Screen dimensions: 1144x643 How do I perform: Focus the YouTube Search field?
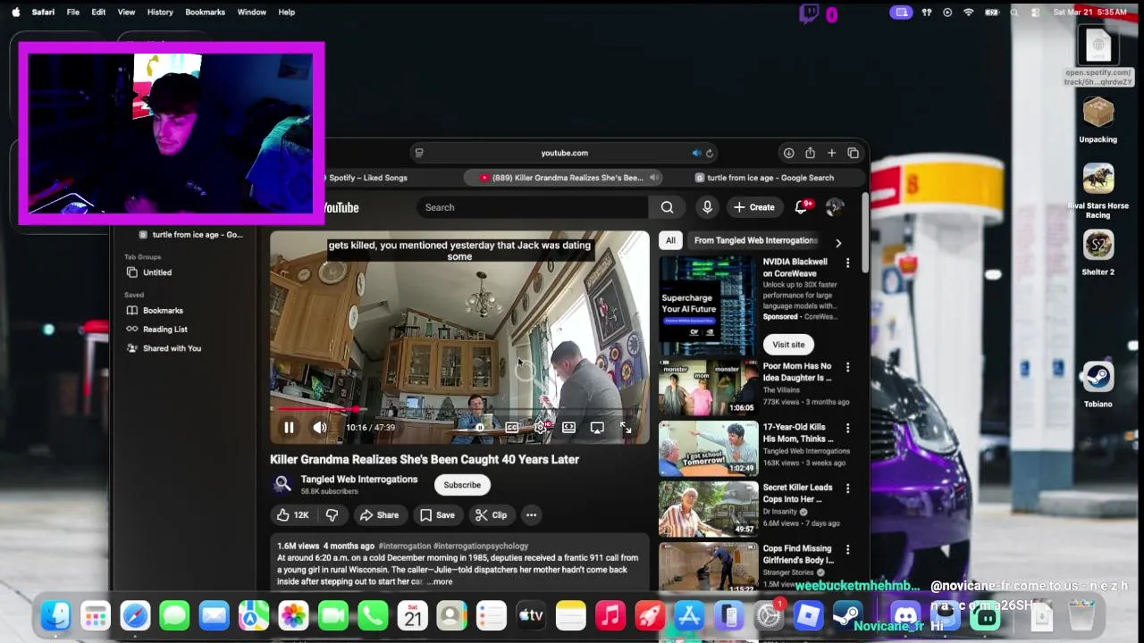click(533, 207)
